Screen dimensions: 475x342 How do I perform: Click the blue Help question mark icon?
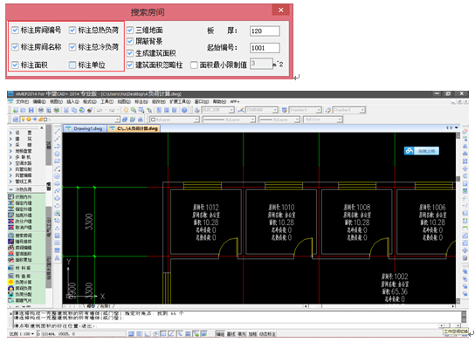click(184, 110)
